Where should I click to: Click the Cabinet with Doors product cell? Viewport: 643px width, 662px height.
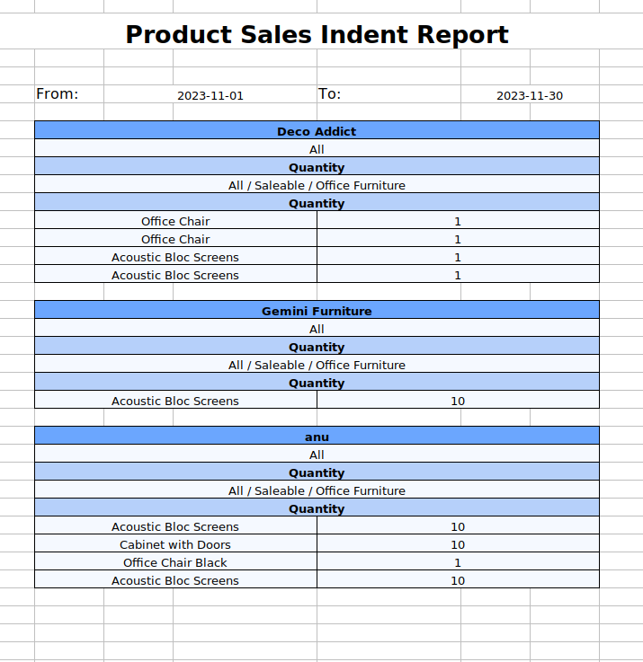[175, 544]
